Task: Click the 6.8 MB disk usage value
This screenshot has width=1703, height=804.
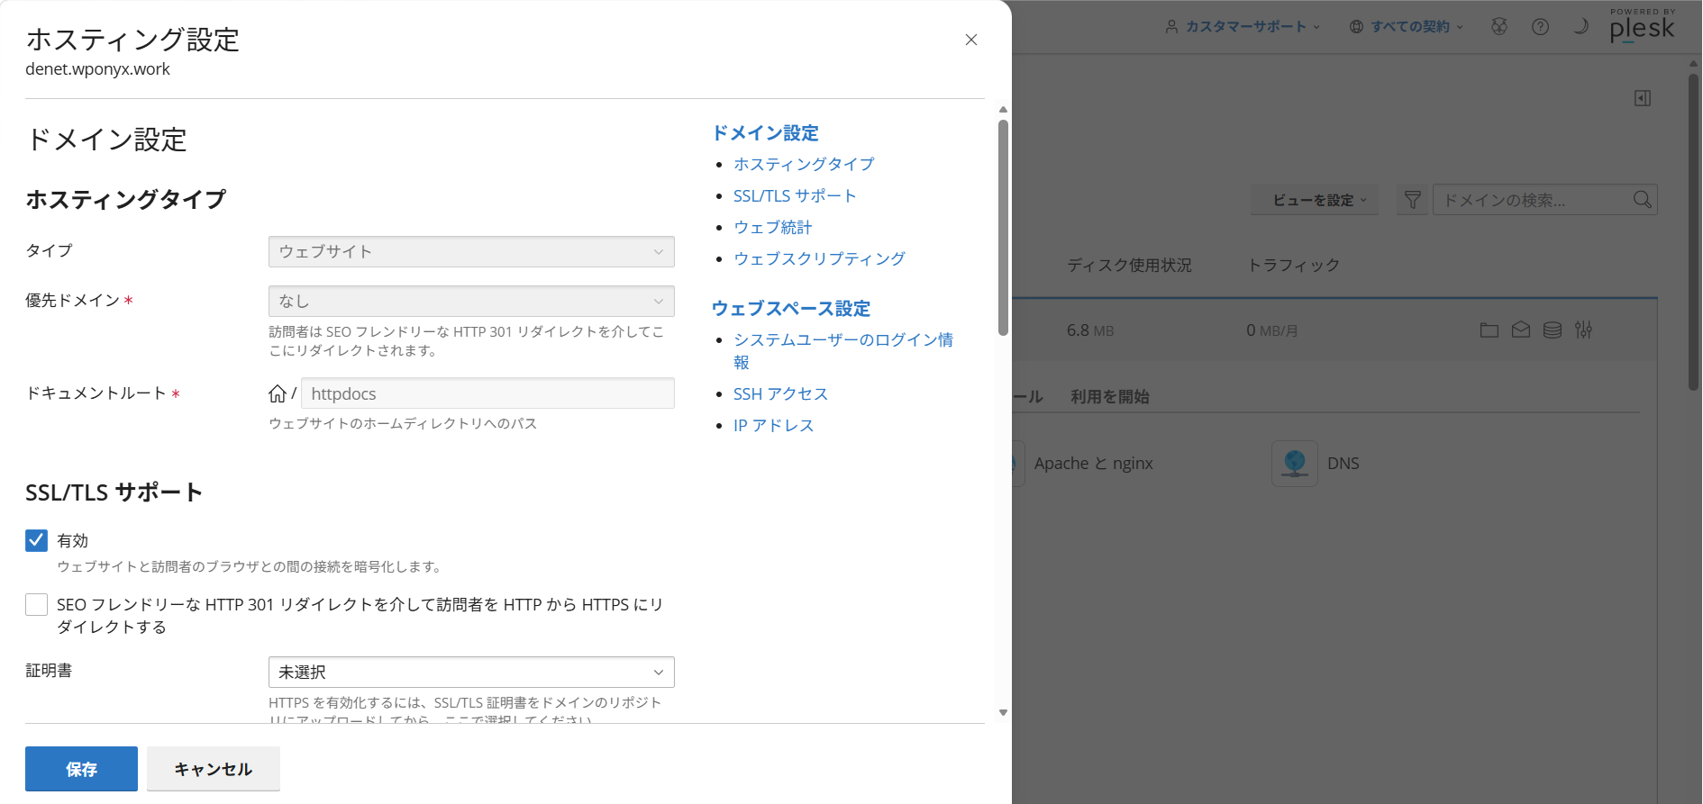Action: point(1090,330)
